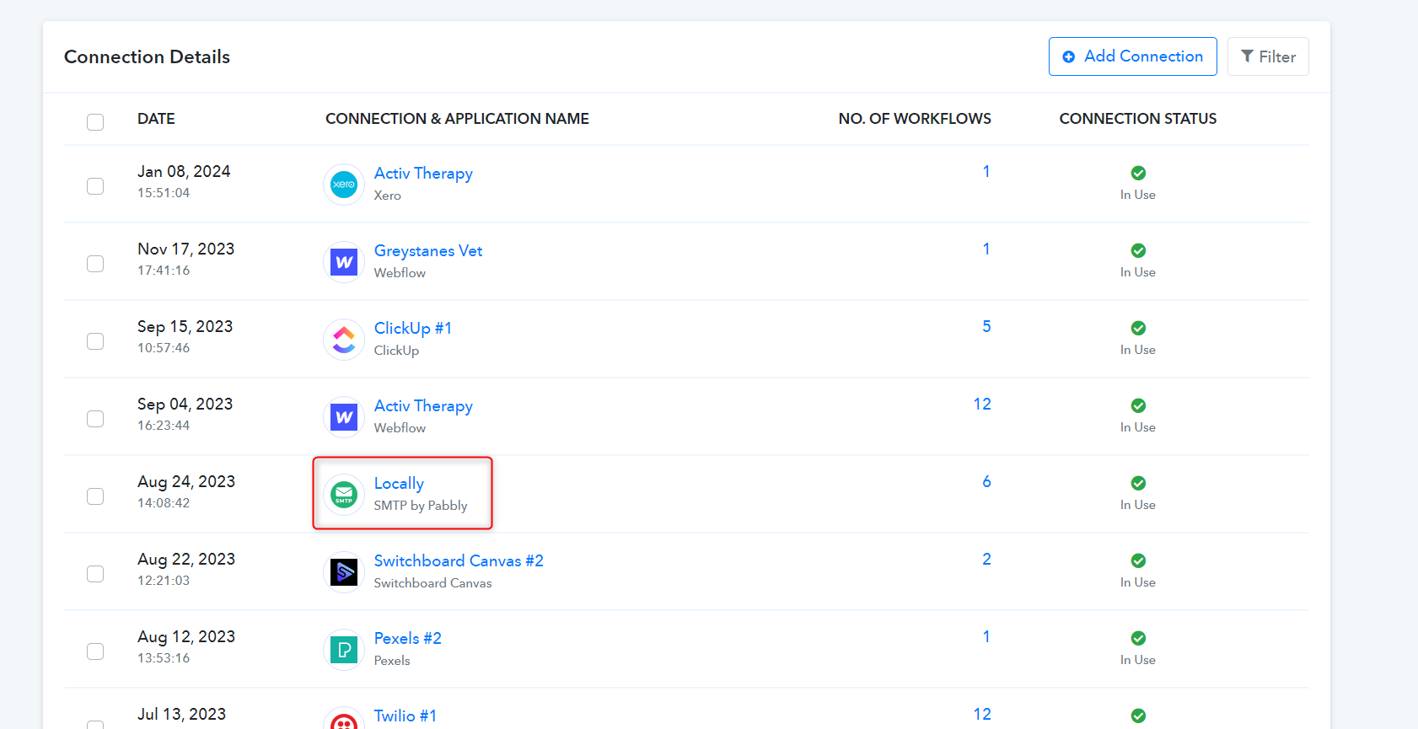
Task: Click workflow count 1 for Greystanes Vet
Action: pyautogui.click(x=986, y=249)
